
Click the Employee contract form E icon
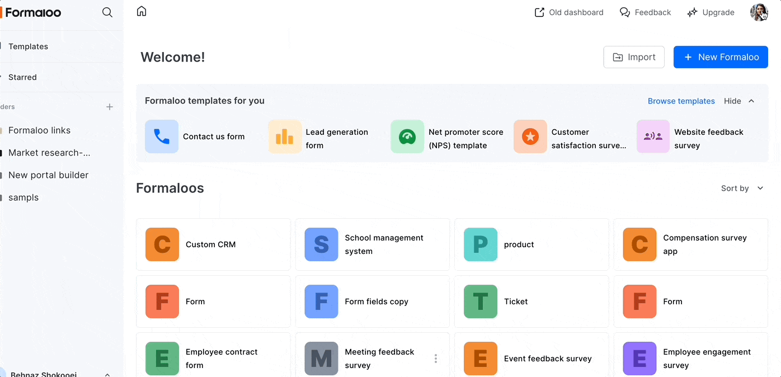click(162, 359)
